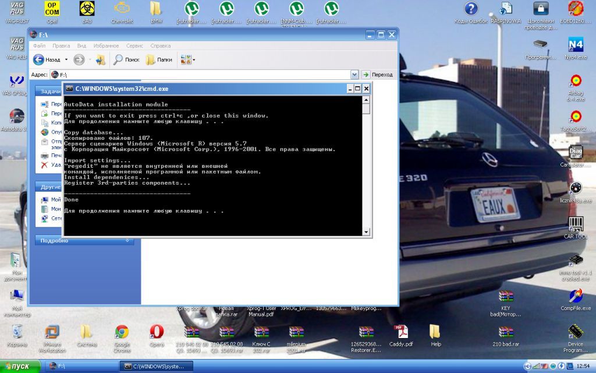Viewport: 596px width, 373px height.
Task: Click the Переход go button
Action: [x=377, y=75]
